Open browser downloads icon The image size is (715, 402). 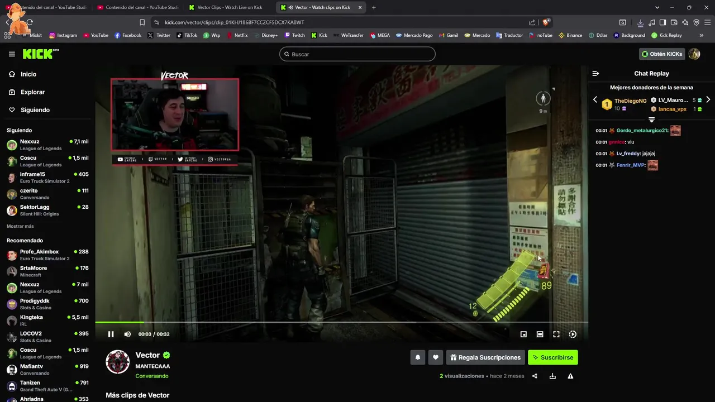(640, 22)
